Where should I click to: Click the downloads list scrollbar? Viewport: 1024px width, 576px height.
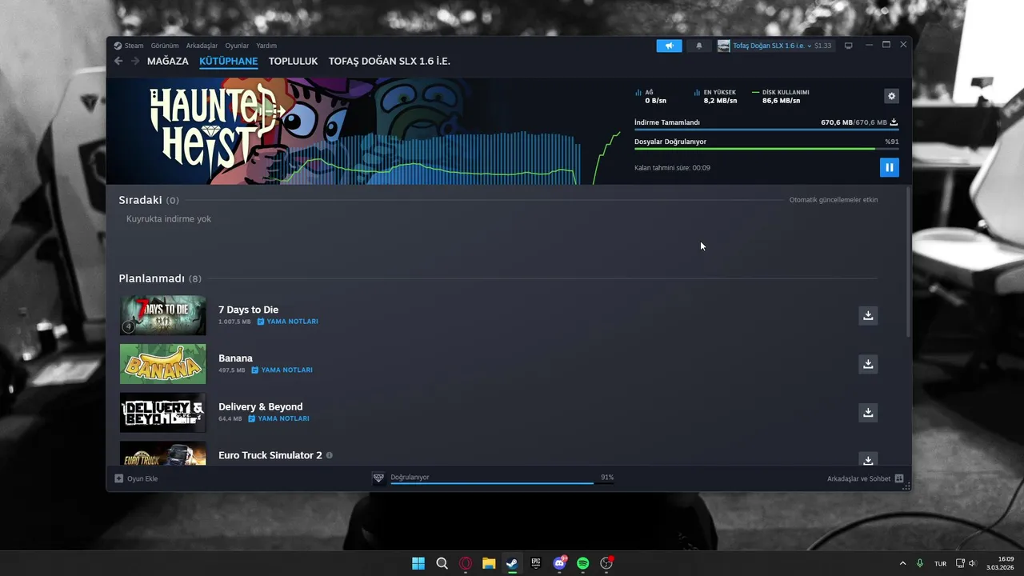(x=908, y=262)
